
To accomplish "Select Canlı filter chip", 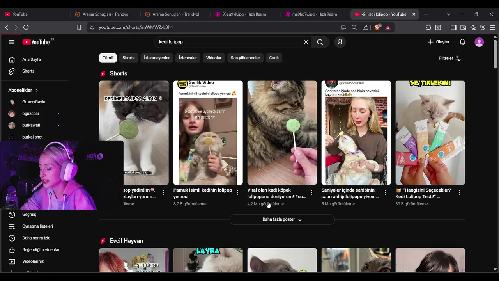I will click(x=274, y=58).
